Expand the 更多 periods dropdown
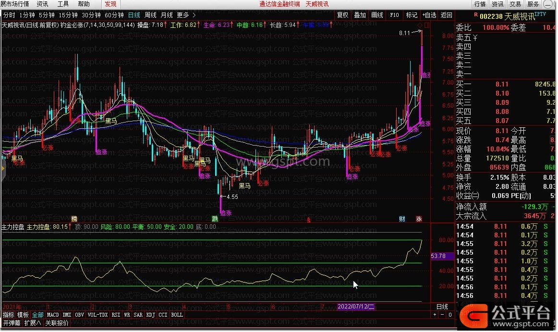558x332 pixels. point(186,15)
